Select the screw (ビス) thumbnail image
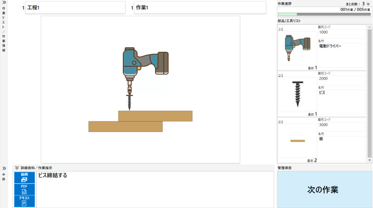This screenshot has height=208, width=373. click(x=297, y=93)
